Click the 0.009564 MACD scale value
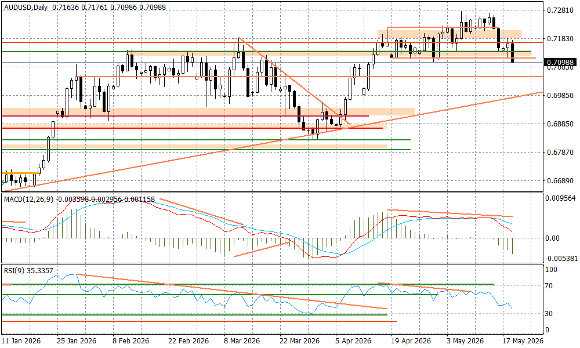 pyautogui.click(x=561, y=198)
